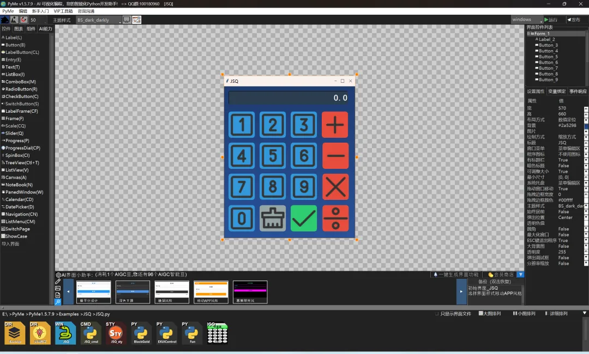Open the JSQ_cmd file icon
The height and width of the screenshot is (354, 589).
[91, 333]
